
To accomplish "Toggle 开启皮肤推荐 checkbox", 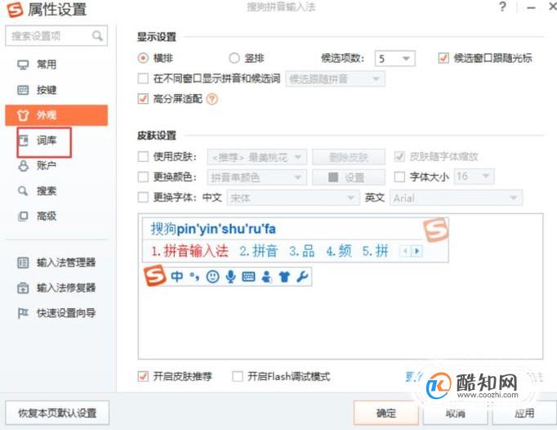I will [x=143, y=376].
